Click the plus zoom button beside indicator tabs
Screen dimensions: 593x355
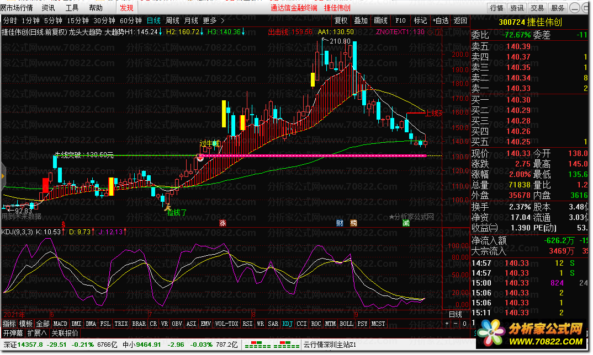[x=447, y=324]
